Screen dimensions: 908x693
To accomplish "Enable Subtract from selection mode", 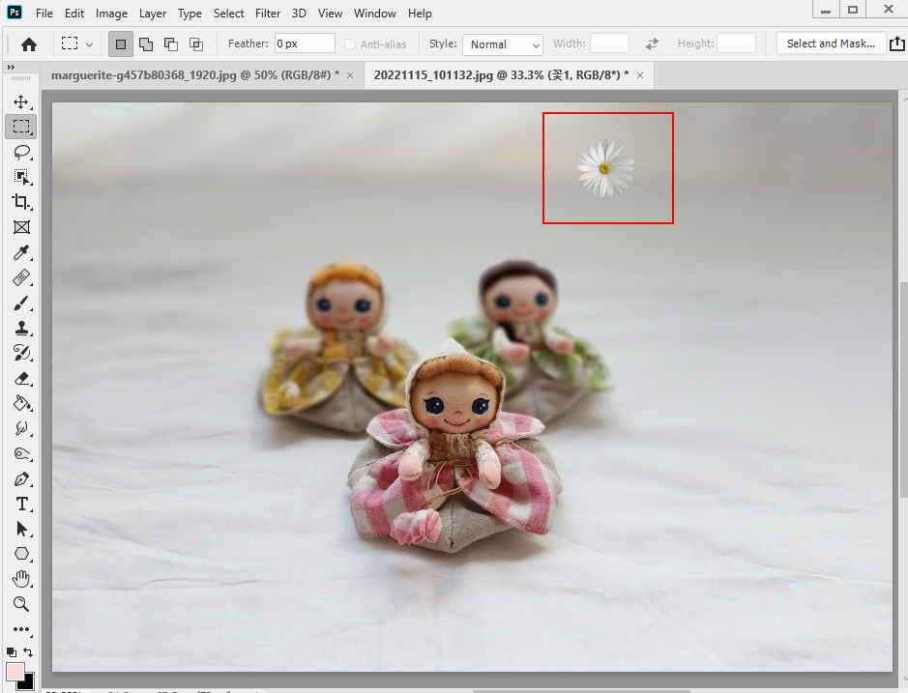I will click(171, 44).
